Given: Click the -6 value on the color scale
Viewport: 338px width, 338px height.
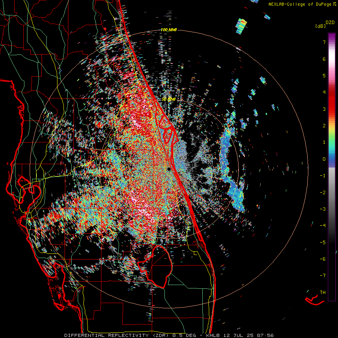Looking at the screenshot, I should point(323,259).
